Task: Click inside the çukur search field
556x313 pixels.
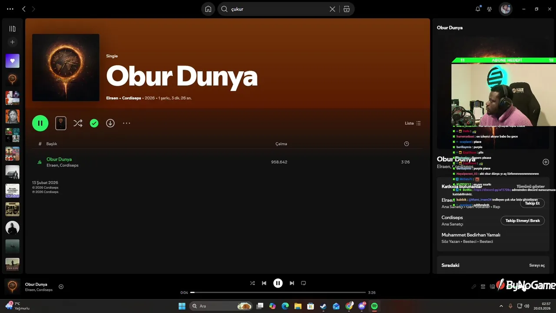Action: point(278,9)
